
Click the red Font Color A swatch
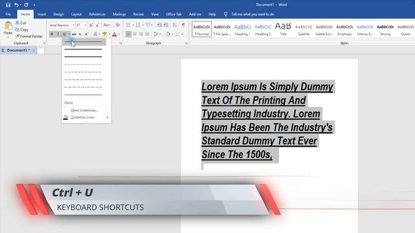point(114,34)
